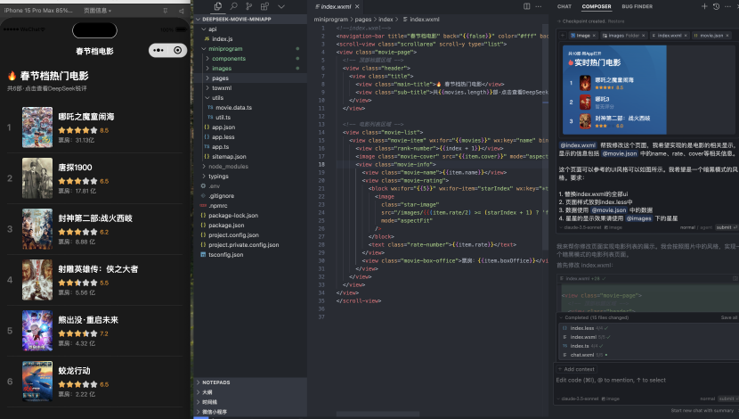Open the Source Control icon
The image size is (739, 419).
click(x=249, y=6)
